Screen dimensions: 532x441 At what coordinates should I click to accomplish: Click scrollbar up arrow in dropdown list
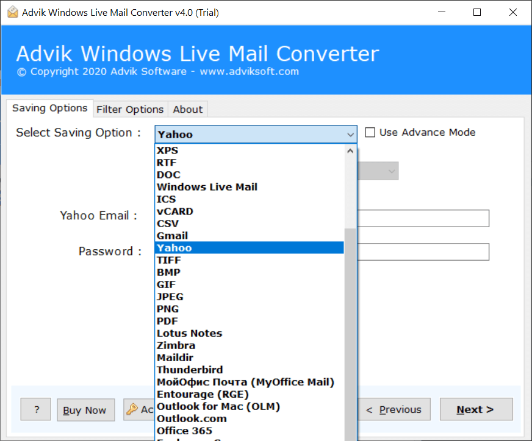point(350,151)
